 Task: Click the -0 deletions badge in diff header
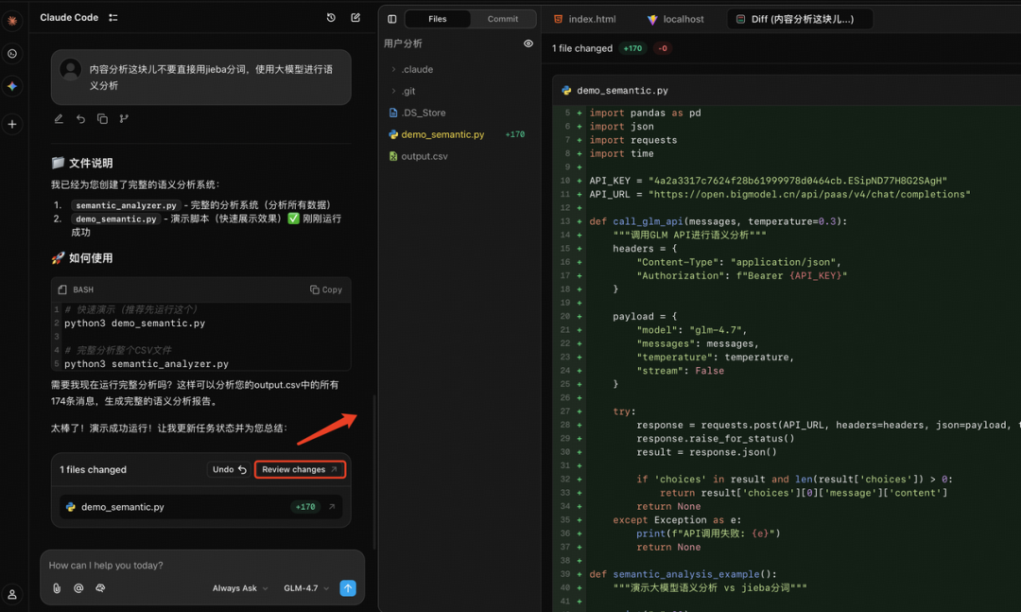pos(662,48)
